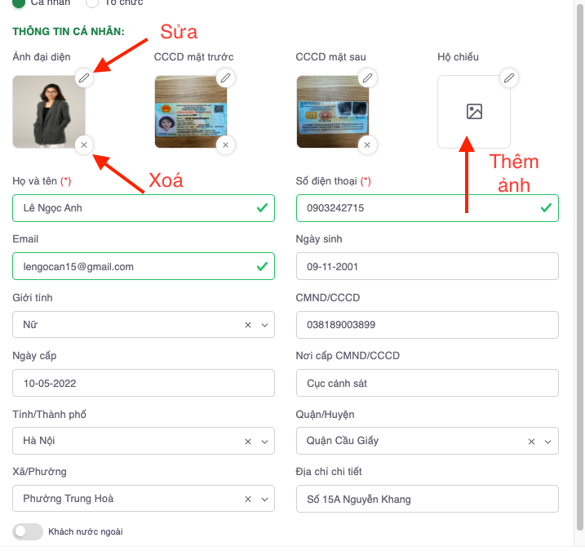Clear the Giới tính selection
Image resolution: width=585 pixels, height=551 pixels.
tap(248, 325)
